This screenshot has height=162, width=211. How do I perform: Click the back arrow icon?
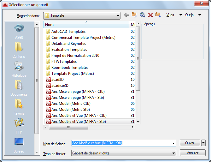click(126, 15)
